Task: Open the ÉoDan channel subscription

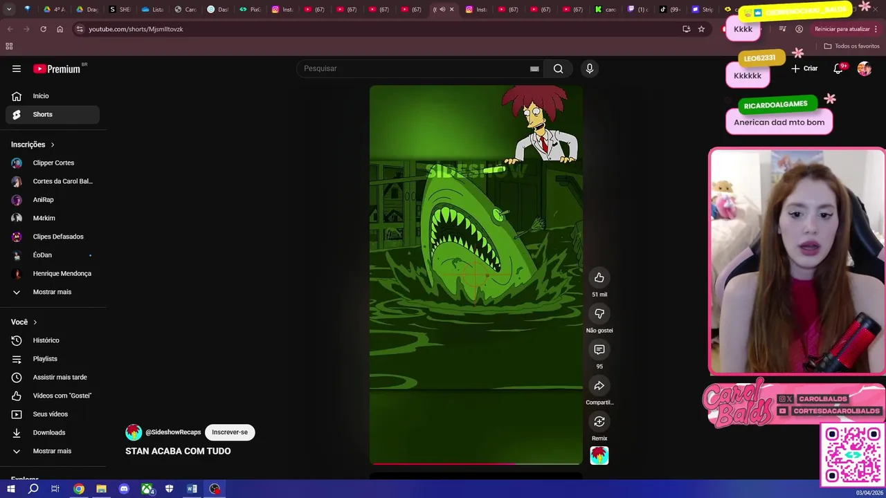Action: (53, 255)
